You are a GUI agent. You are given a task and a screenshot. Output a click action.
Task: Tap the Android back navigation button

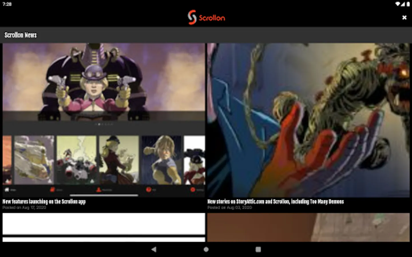coord(154,249)
